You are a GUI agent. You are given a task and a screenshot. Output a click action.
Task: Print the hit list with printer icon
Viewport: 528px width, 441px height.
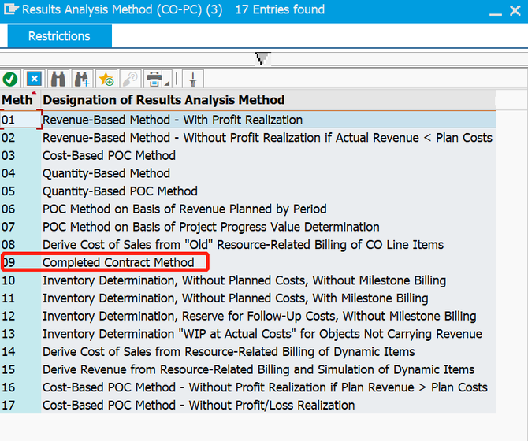point(154,80)
